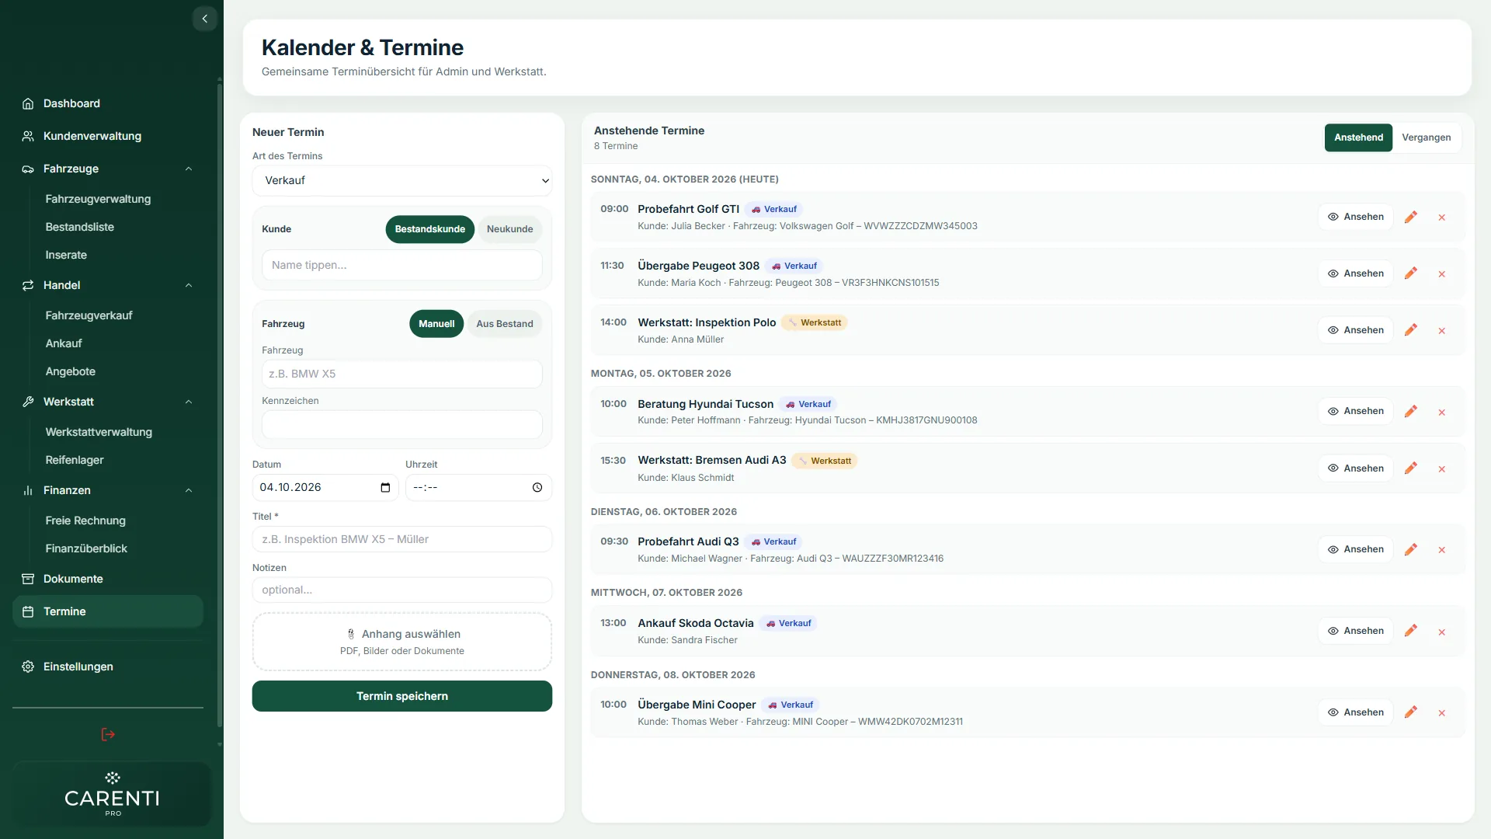1491x839 pixels.
Task: Delete the Werkstatt: Inspektion Polo appointment
Action: click(x=1442, y=331)
